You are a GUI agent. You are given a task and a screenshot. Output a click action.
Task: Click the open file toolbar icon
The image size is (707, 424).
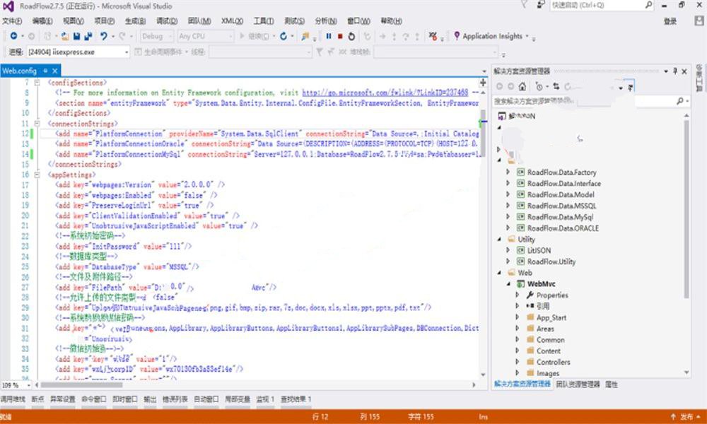tap(65, 36)
